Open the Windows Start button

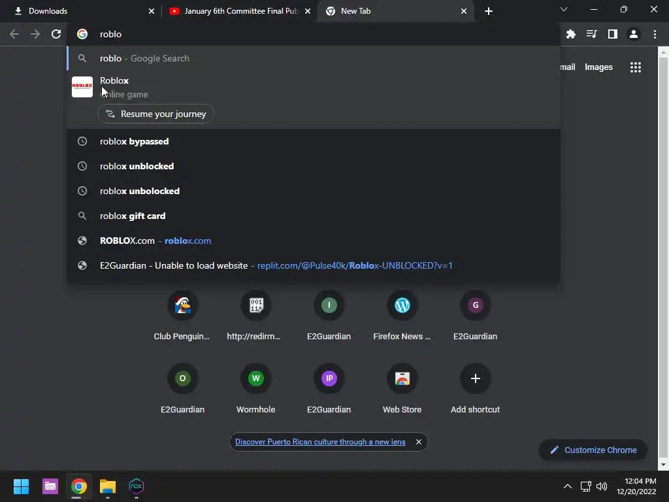point(21,486)
